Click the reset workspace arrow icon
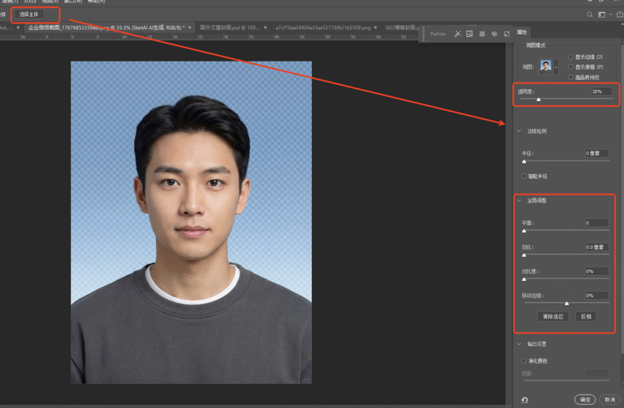This screenshot has width=624, height=408. pos(525,400)
